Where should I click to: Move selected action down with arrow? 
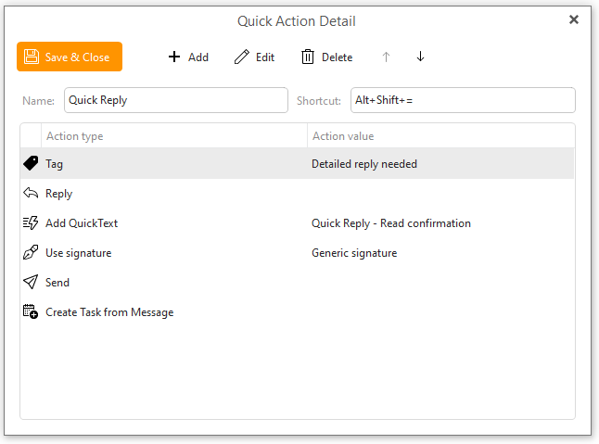point(420,57)
